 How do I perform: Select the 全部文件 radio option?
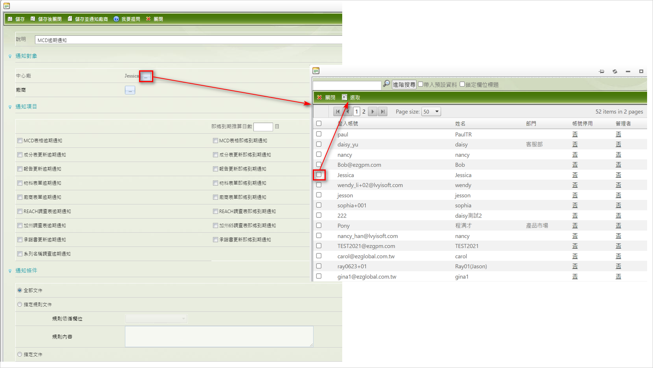tap(20, 290)
